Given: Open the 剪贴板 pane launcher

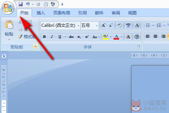Looking at the screenshot, I should [35, 46].
